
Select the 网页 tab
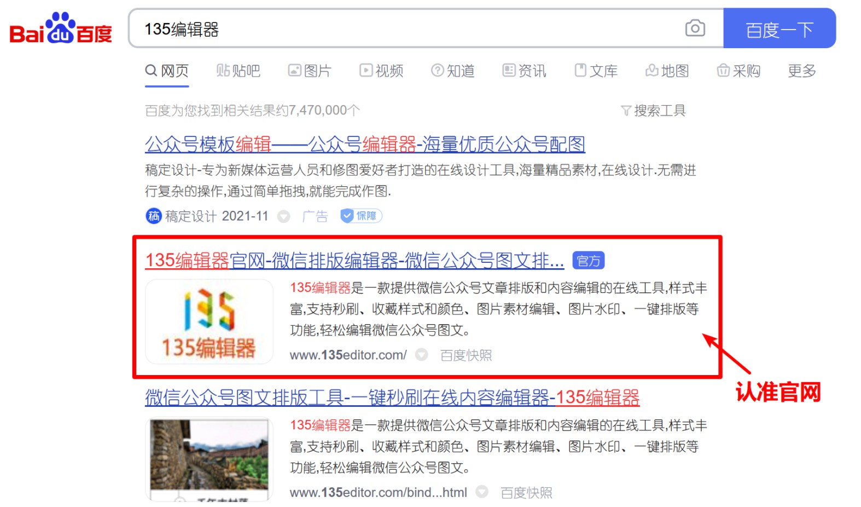coord(167,71)
